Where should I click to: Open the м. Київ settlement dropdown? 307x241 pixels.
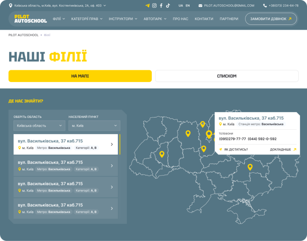(94, 126)
